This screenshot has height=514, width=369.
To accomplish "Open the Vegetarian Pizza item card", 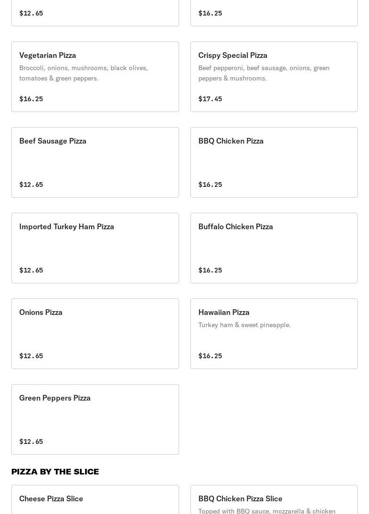I will [x=95, y=77].
